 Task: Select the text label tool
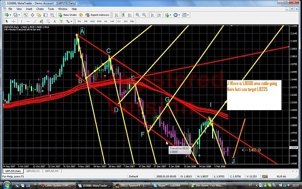tap(61, 21)
